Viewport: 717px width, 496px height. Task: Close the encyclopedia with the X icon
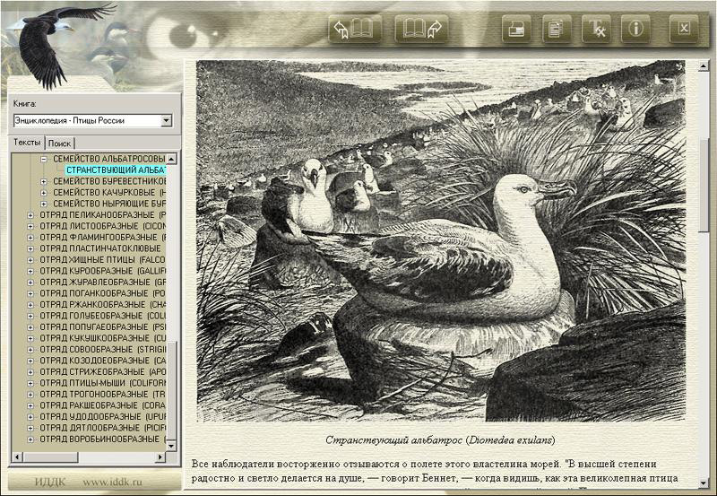[684, 29]
